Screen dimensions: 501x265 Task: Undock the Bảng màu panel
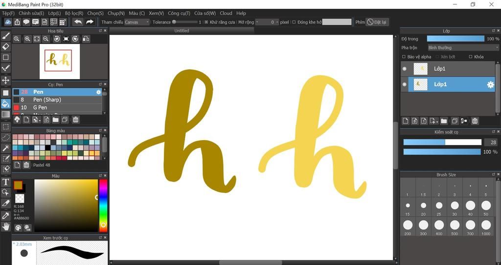pos(100,130)
